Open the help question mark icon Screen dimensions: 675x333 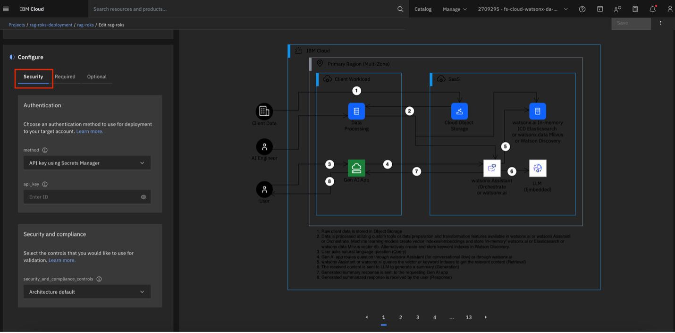(x=582, y=9)
